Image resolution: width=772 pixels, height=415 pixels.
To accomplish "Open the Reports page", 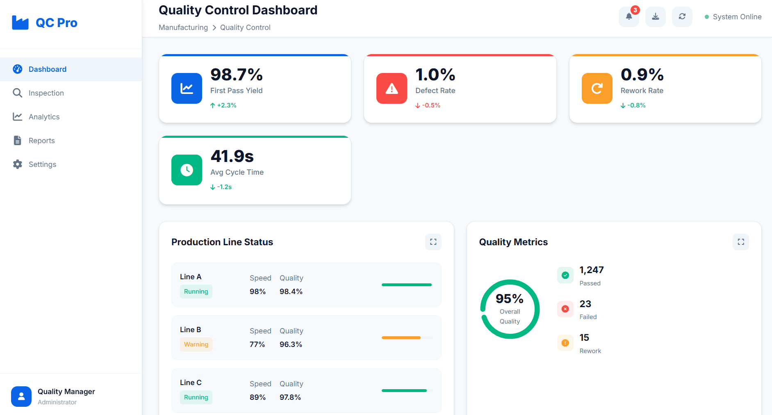I will point(42,141).
